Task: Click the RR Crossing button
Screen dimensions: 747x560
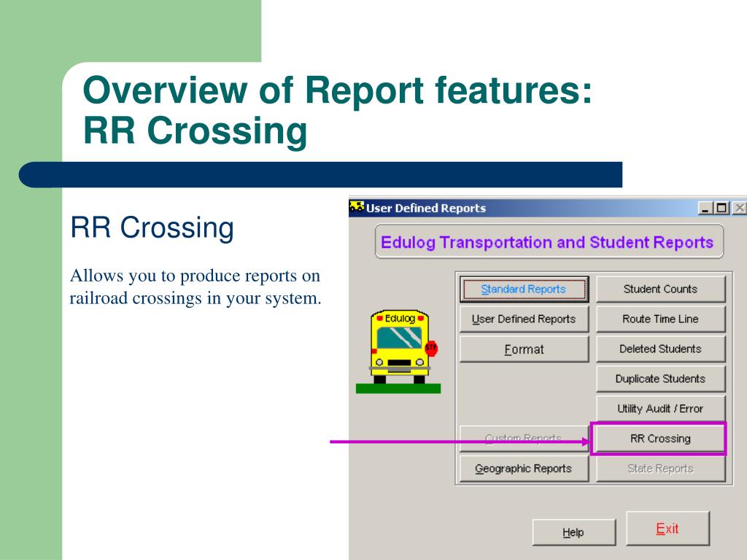Action: [x=661, y=438]
